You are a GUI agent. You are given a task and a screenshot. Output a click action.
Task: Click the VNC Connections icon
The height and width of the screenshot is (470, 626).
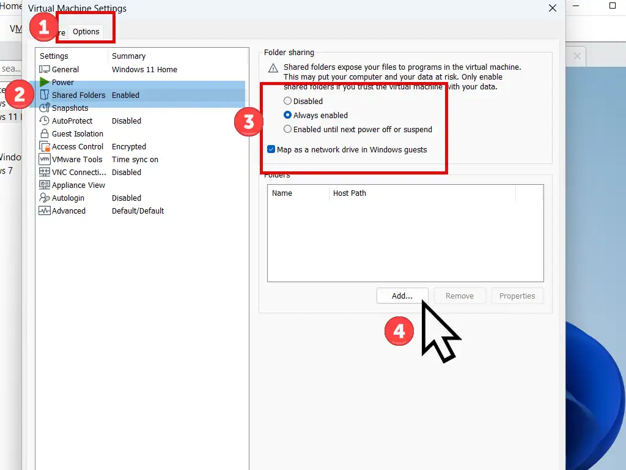pos(44,172)
